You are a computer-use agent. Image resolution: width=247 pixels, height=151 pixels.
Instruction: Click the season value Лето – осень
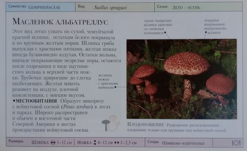click(x=186, y=7)
